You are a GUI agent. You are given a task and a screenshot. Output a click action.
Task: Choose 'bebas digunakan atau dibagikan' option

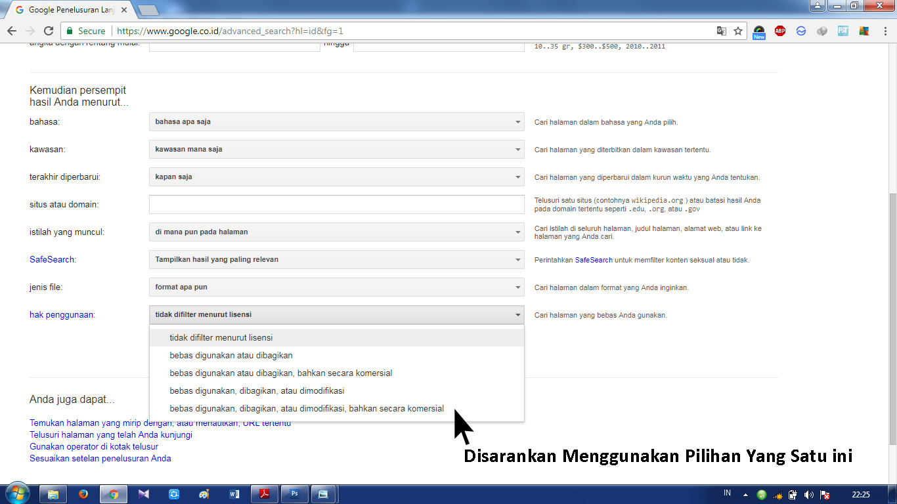pyautogui.click(x=337, y=355)
